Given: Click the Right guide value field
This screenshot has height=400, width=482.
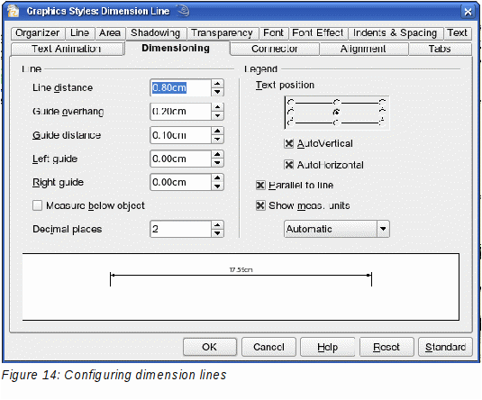Looking at the screenshot, I should pos(180,182).
